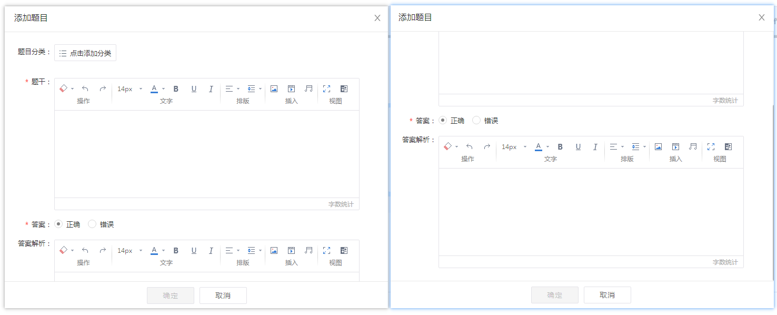777x315 pixels.
Task: Undo in left dialog's 答案解析 toolbar
Action: click(85, 250)
